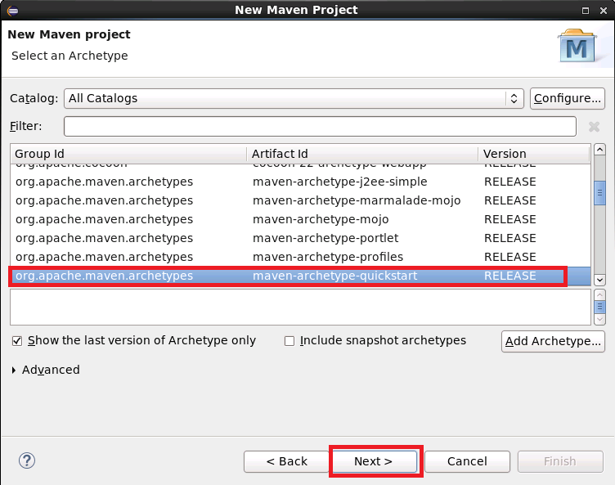The image size is (615, 485).
Task: Maximize the New Maven Project window
Action: 586,11
